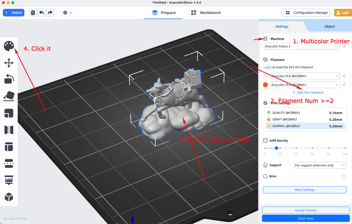352x224 pixels.
Task: Click Gcode Preview button
Action: click(x=306, y=210)
